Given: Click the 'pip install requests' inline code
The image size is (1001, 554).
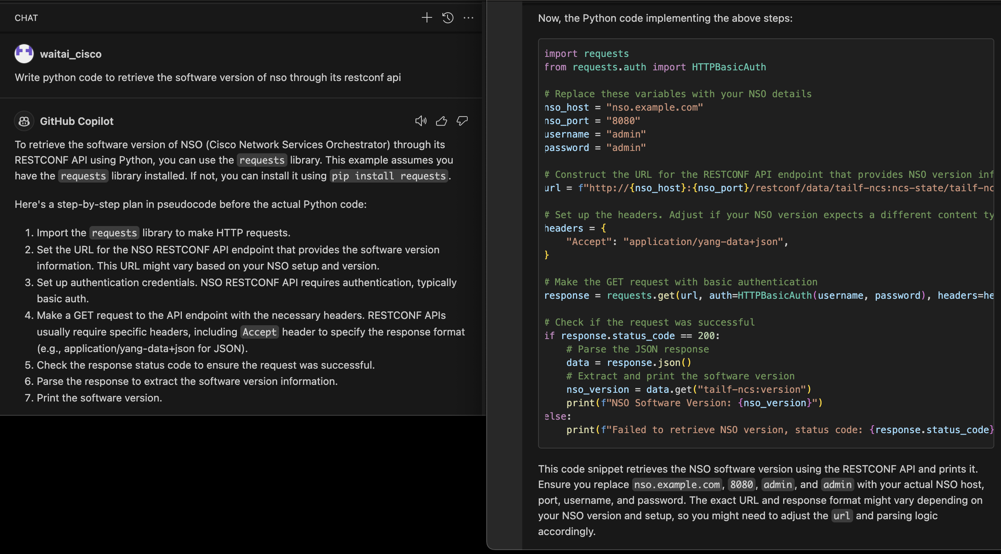Looking at the screenshot, I should [389, 176].
